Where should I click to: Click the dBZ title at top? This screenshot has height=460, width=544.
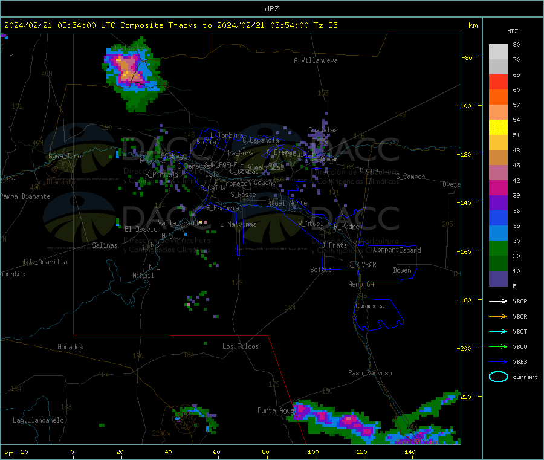(271, 9)
